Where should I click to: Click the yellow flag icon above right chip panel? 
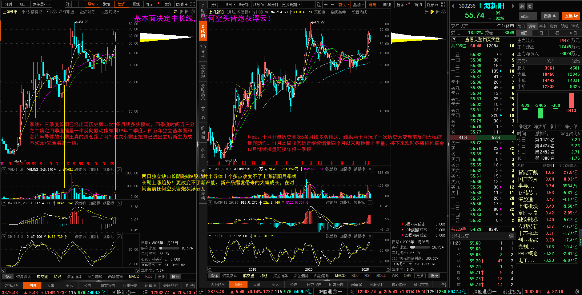[x=432, y=12]
